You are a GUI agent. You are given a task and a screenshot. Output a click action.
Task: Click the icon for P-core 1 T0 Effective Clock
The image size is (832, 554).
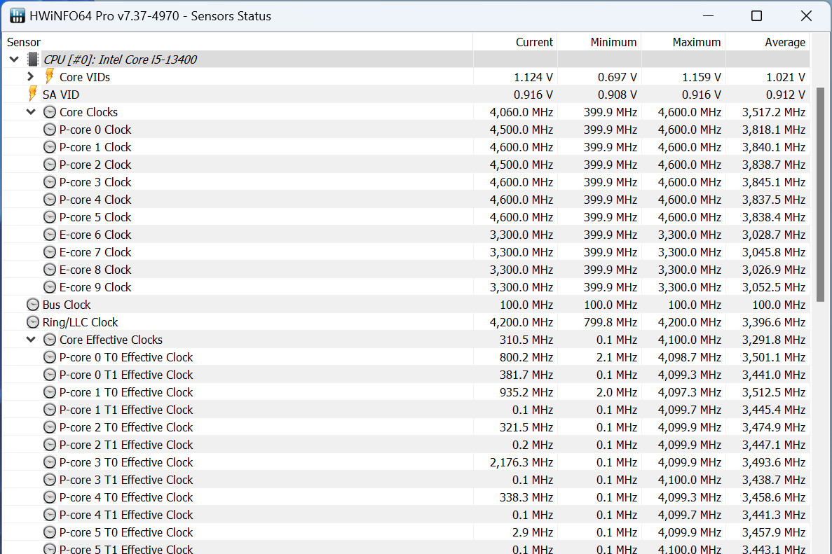(x=49, y=392)
